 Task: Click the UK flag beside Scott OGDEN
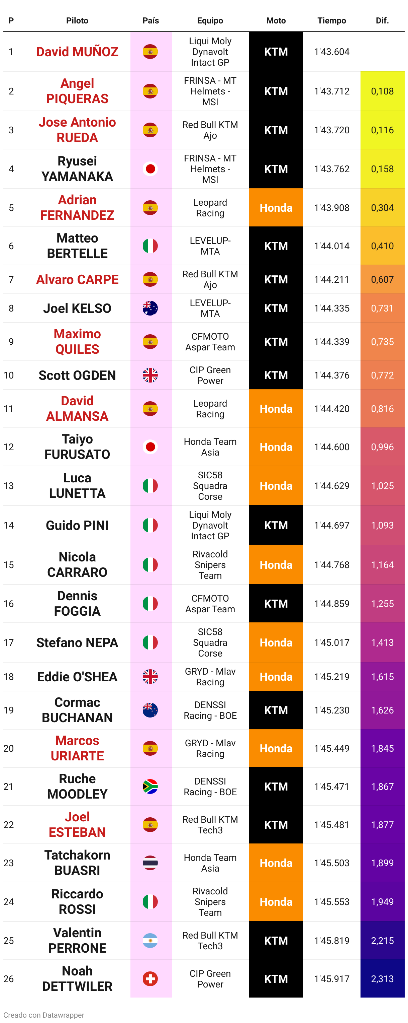(x=150, y=375)
